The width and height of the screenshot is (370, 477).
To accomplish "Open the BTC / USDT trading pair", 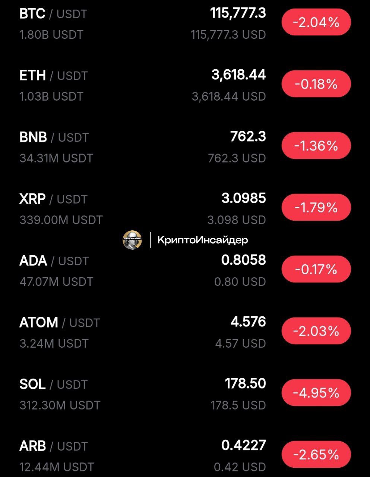I will [185, 23].
